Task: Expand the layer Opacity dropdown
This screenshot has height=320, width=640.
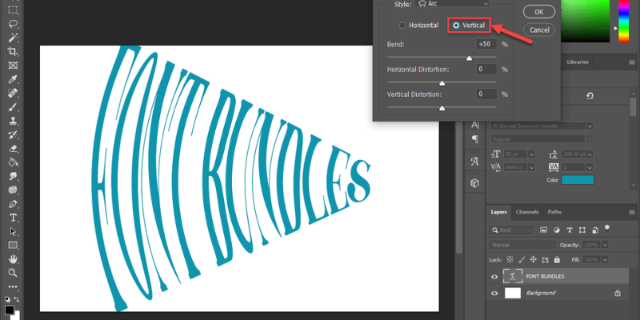Action: pyautogui.click(x=605, y=244)
